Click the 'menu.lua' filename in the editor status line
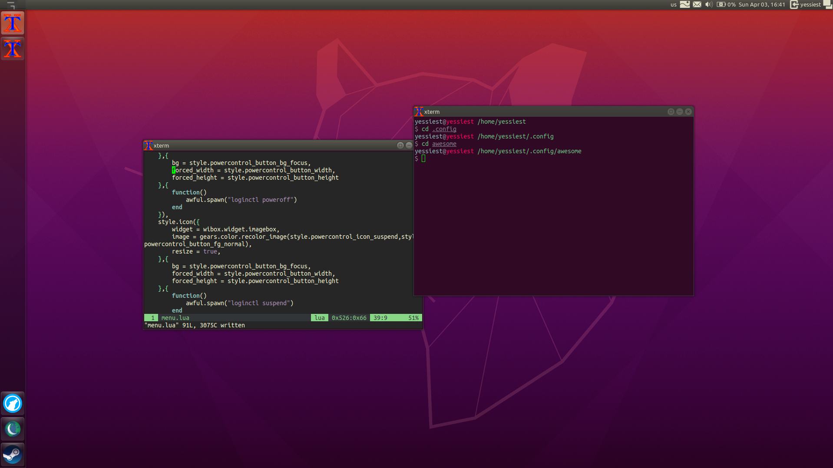The width and height of the screenshot is (833, 468). (175, 318)
